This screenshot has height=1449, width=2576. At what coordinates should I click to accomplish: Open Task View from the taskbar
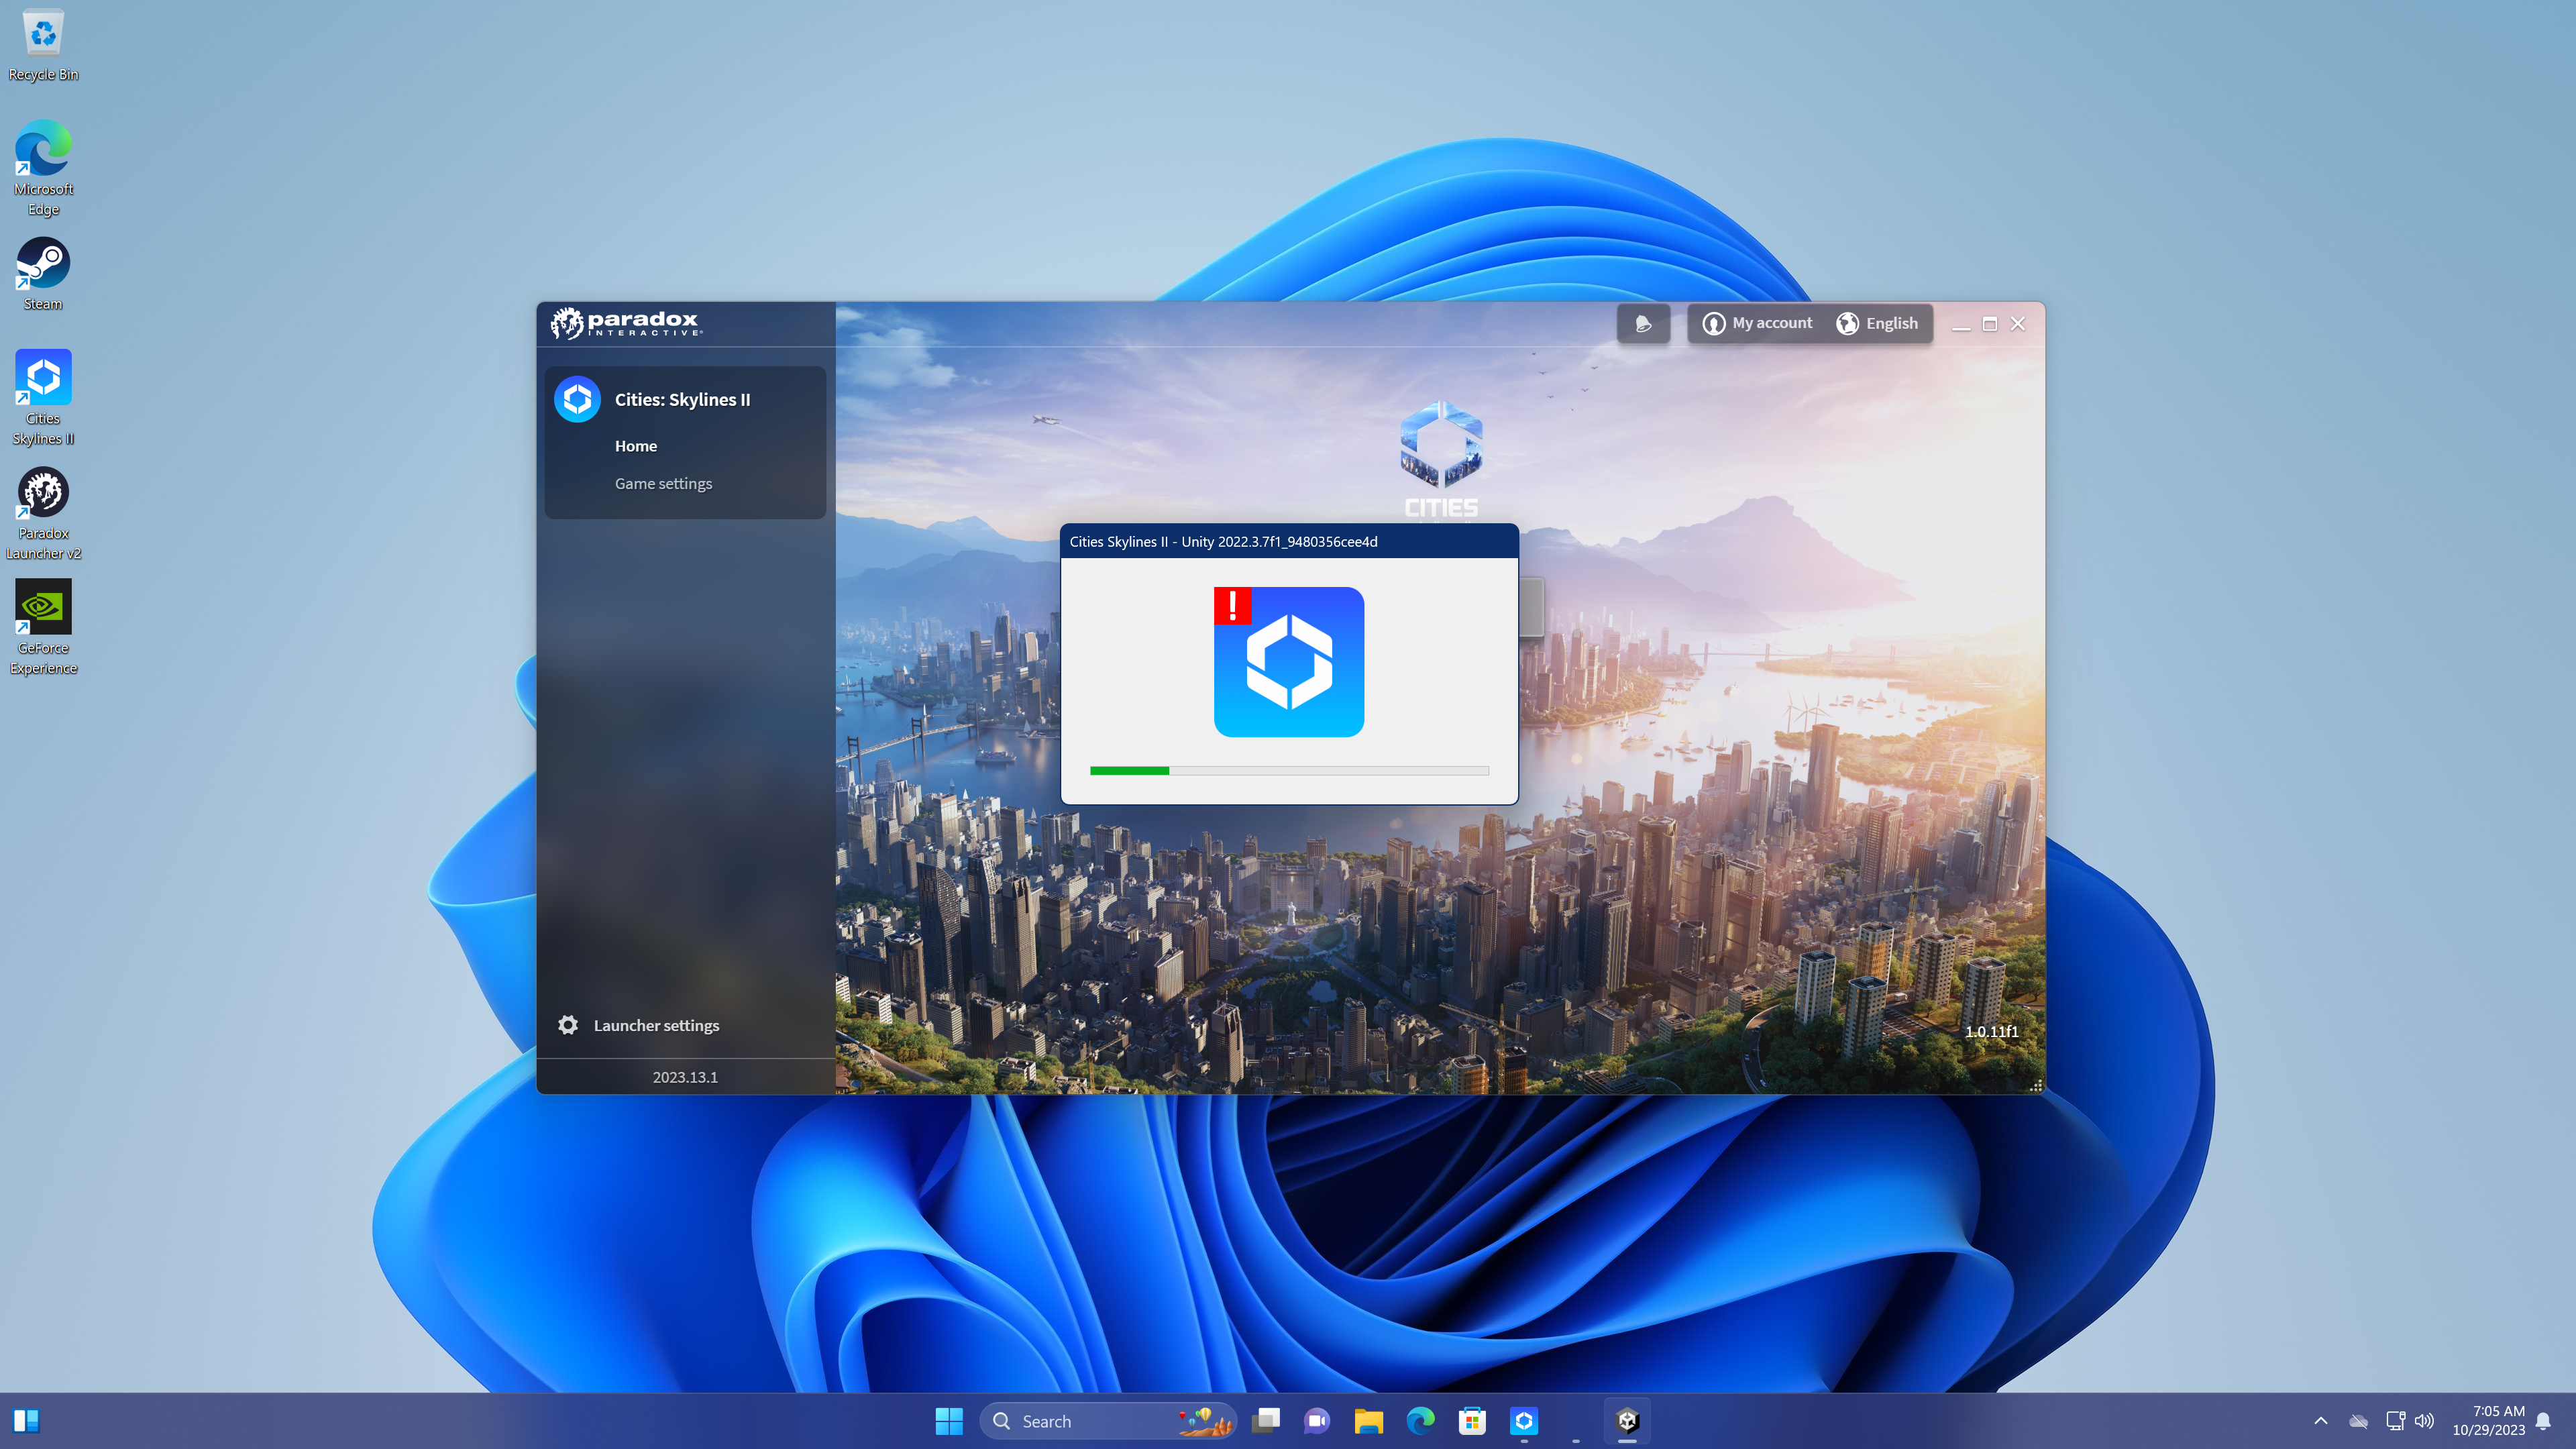point(1266,1421)
